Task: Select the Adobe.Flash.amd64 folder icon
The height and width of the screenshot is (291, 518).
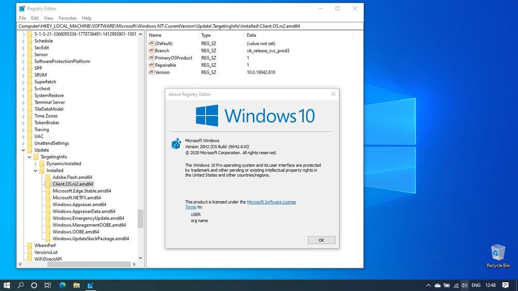Action: [48, 178]
